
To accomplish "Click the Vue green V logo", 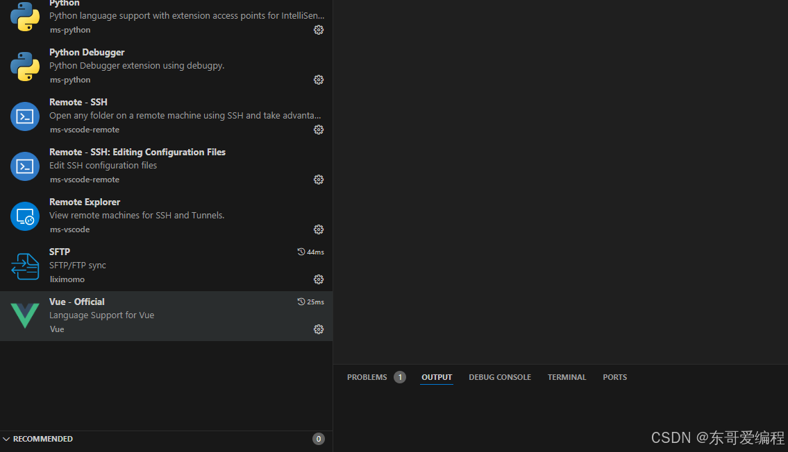I will (x=25, y=315).
